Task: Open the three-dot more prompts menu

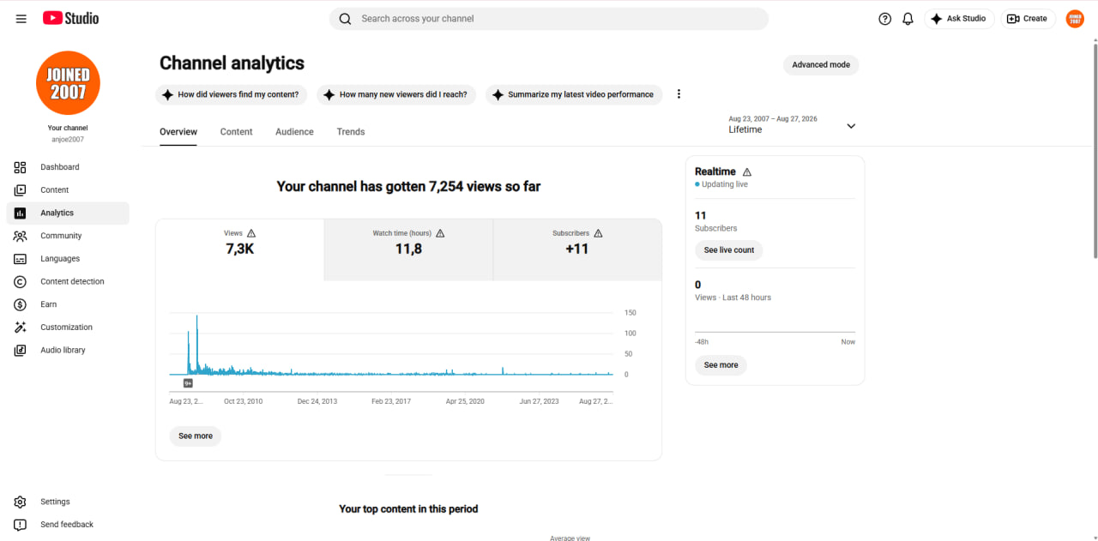Action: click(679, 94)
